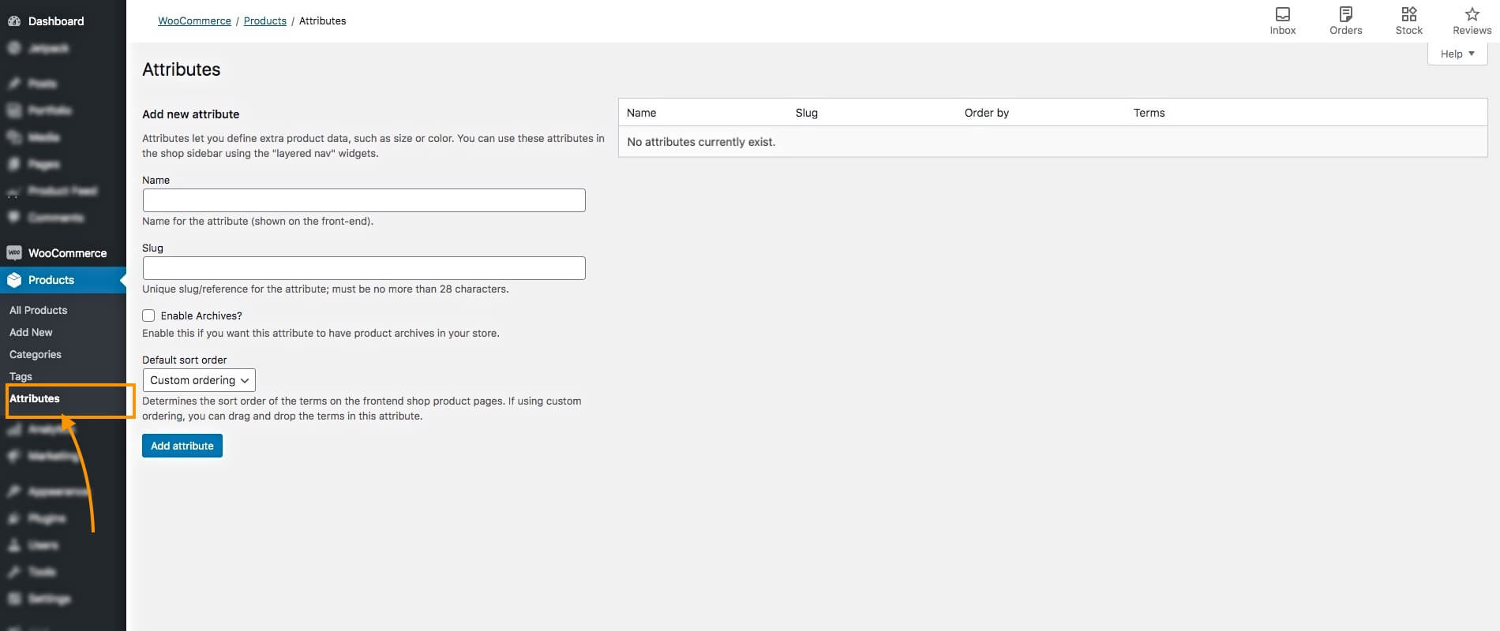The image size is (1500, 631).
Task: Enable the Archives checkbox
Action: pyautogui.click(x=148, y=315)
